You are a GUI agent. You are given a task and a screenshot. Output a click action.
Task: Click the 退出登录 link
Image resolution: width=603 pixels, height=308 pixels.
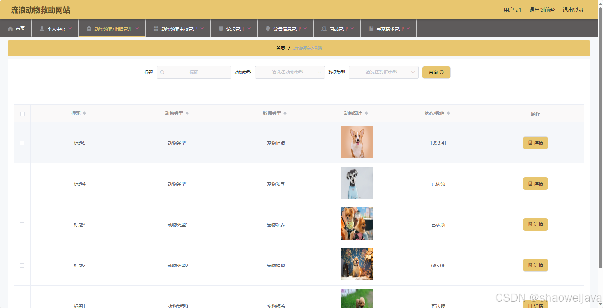pyautogui.click(x=573, y=10)
